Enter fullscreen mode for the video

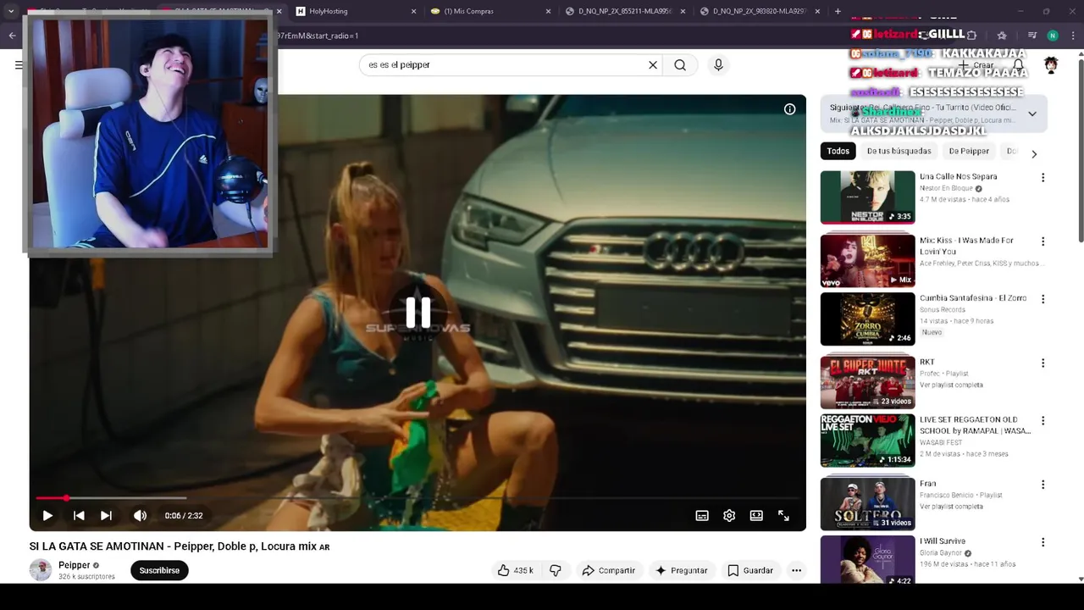click(783, 515)
